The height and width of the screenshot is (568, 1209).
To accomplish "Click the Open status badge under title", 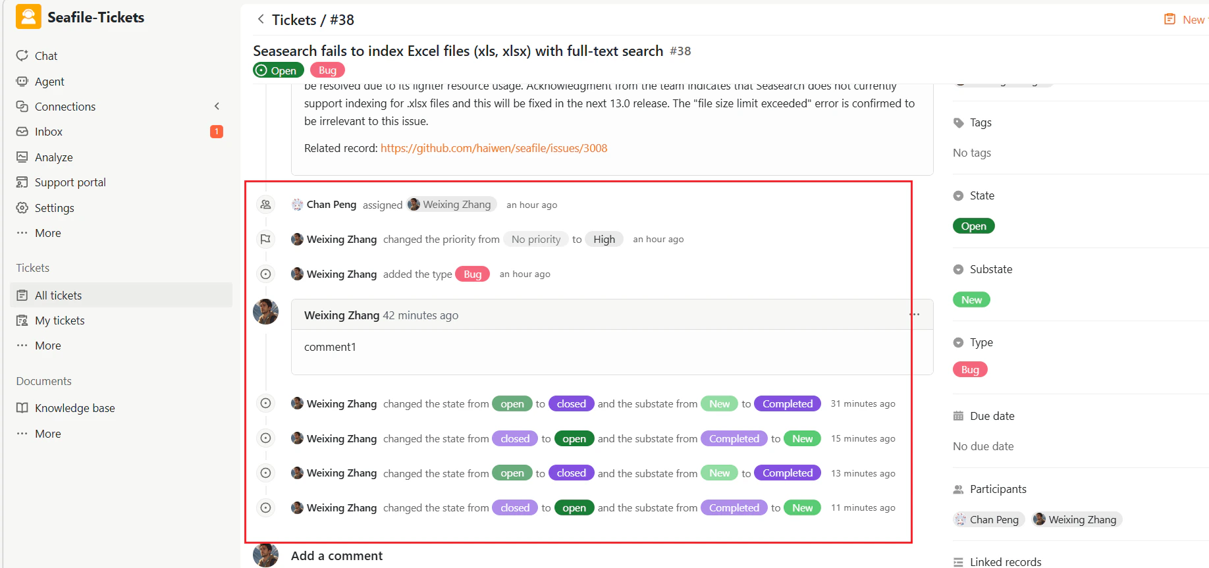I will (x=279, y=70).
